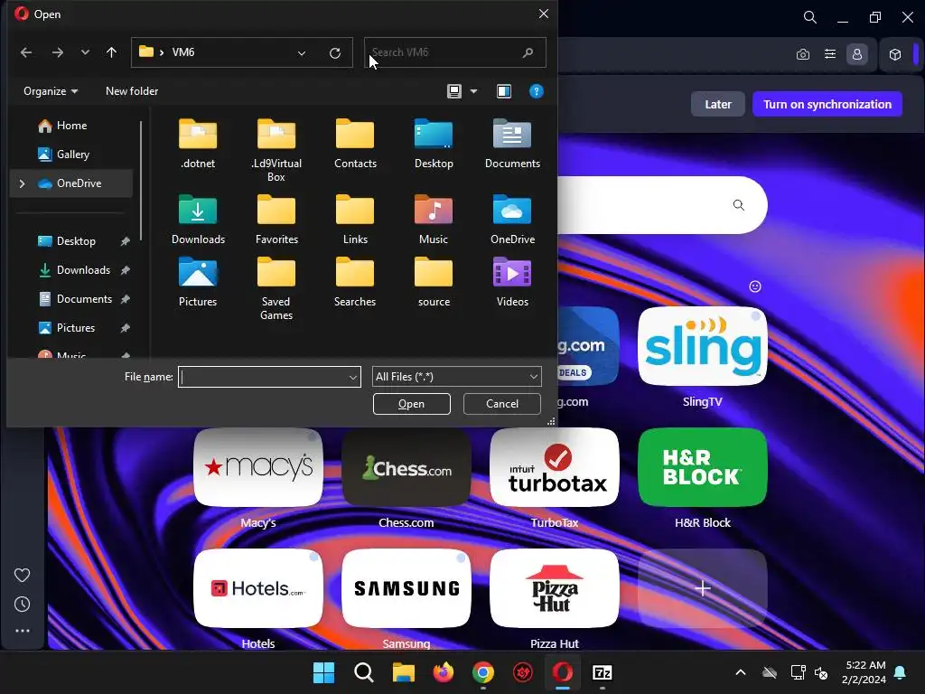Open the File name history dropdown
The image size is (925, 694).
(x=353, y=377)
